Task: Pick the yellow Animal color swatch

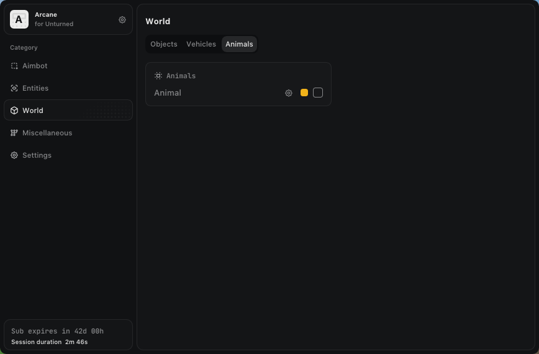Action: 304,93
